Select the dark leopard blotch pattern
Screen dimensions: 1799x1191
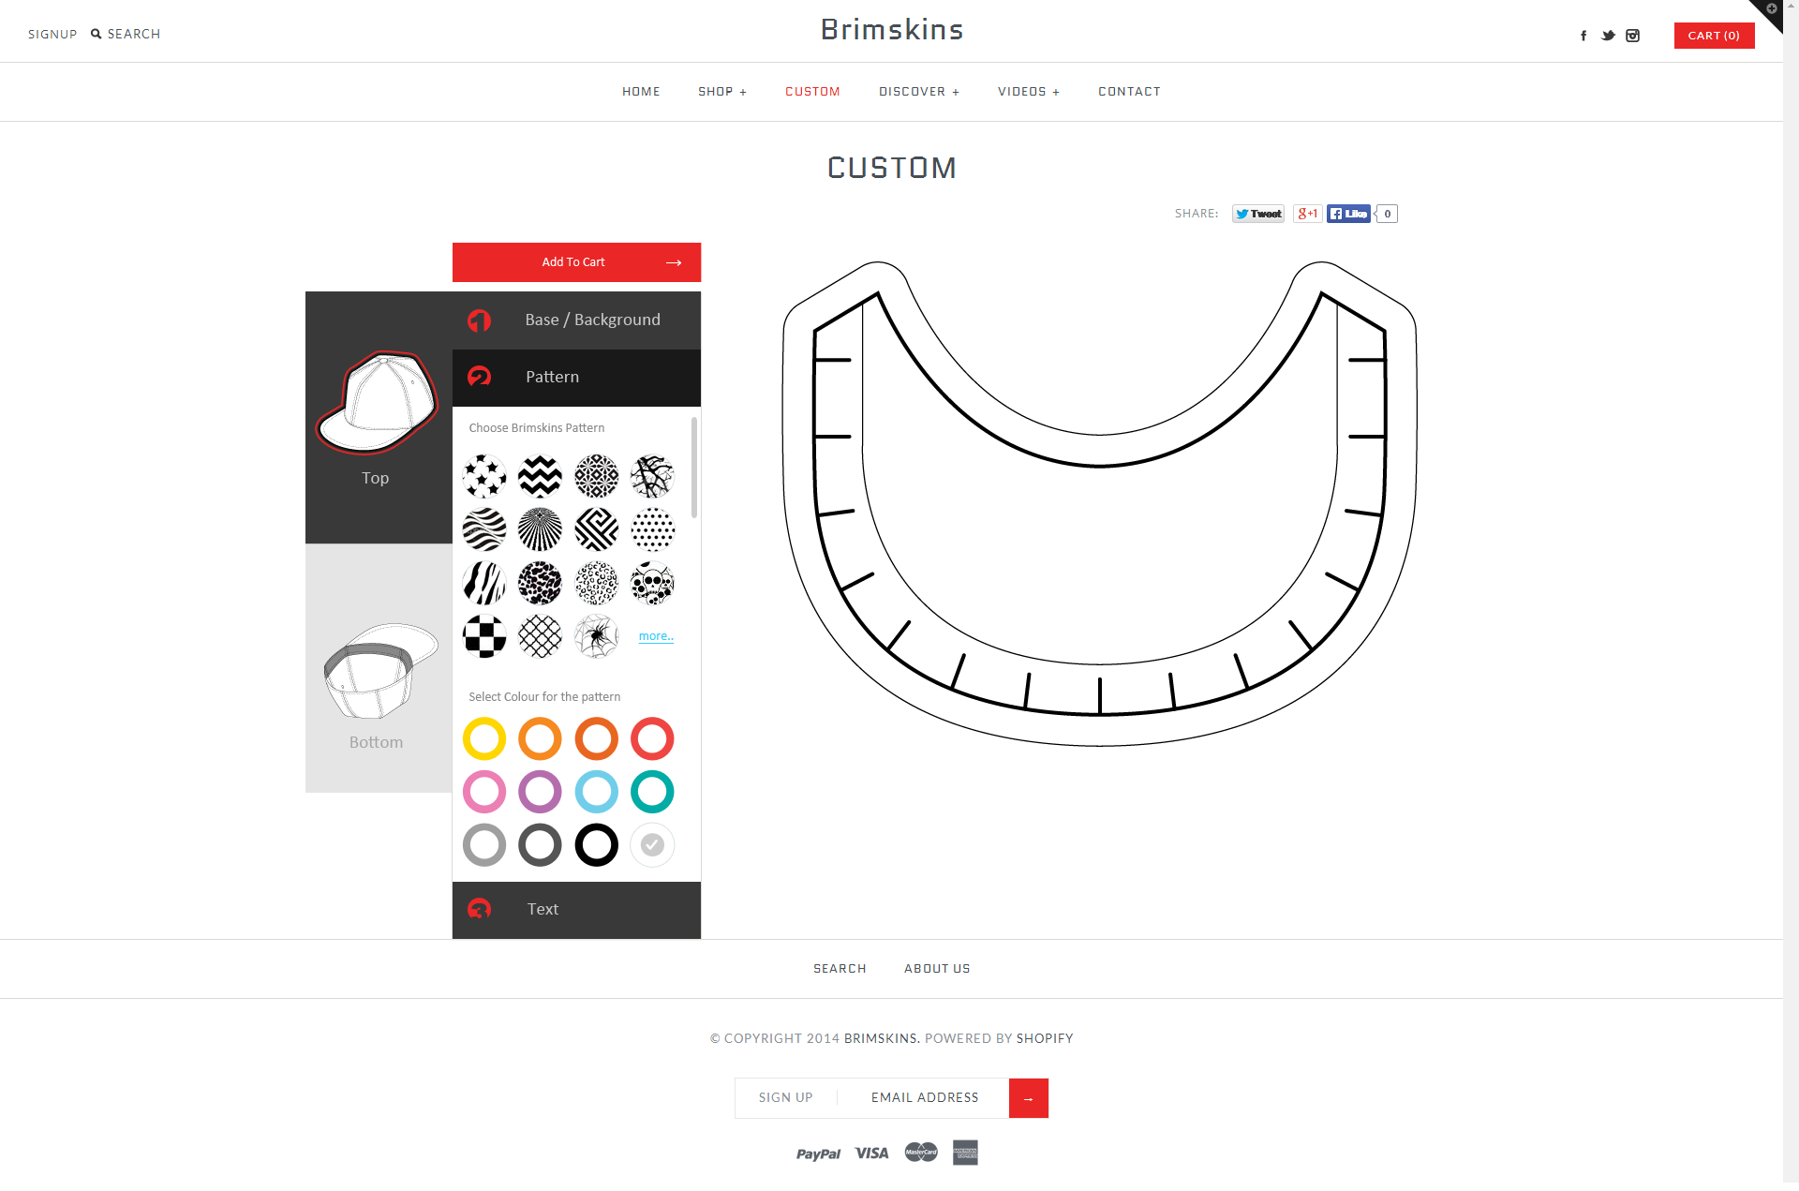coord(541,583)
